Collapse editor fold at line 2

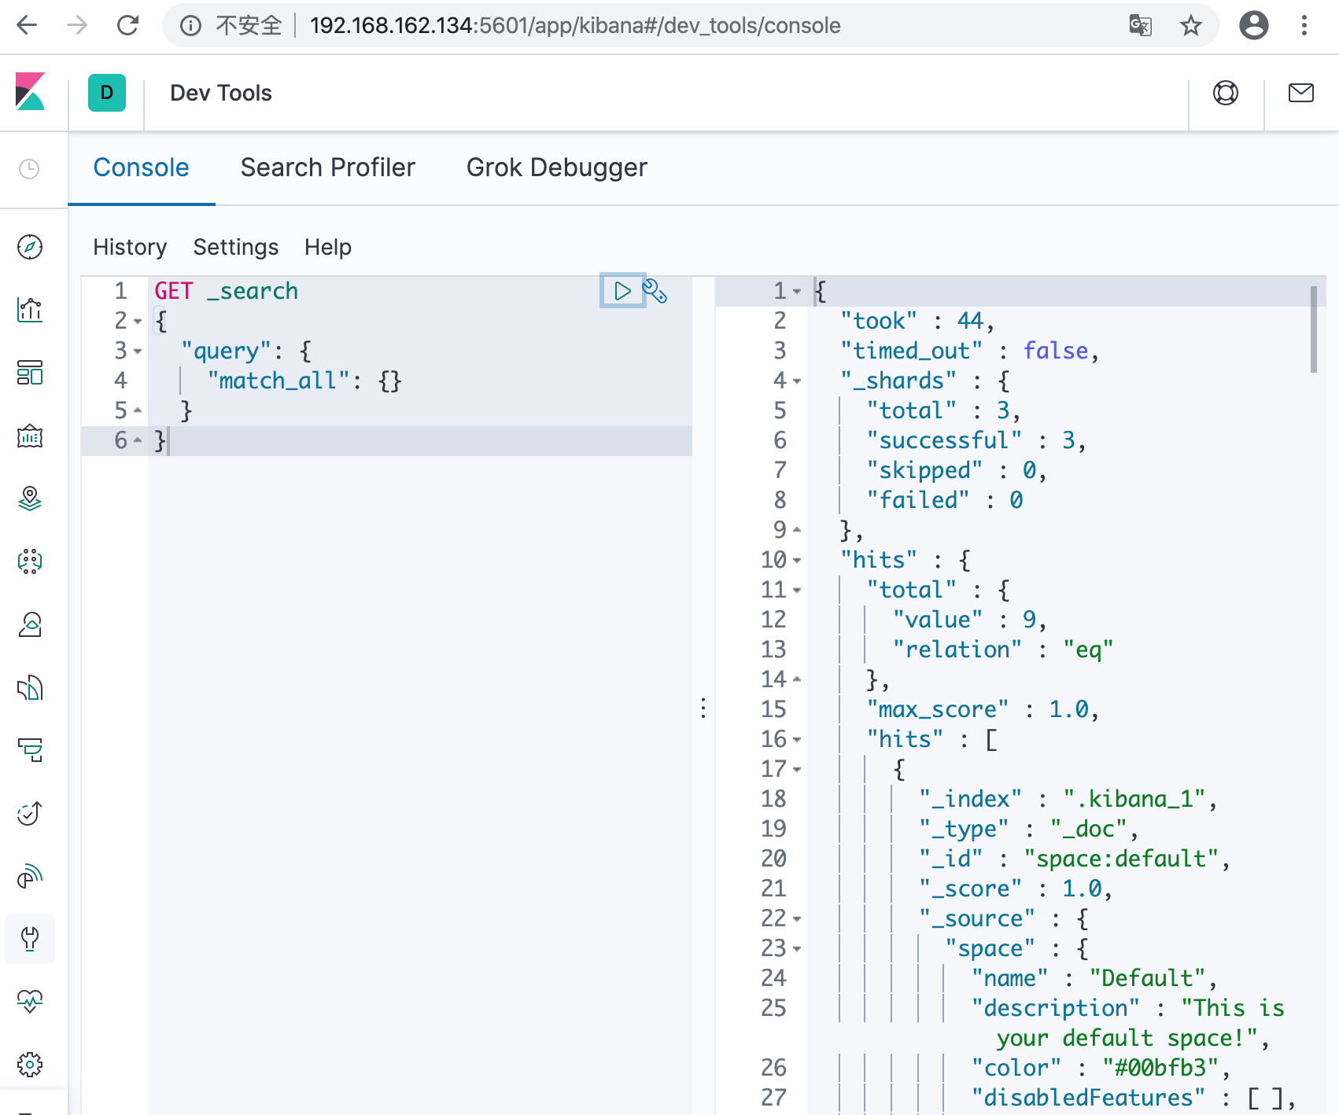[x=138, y=322]
